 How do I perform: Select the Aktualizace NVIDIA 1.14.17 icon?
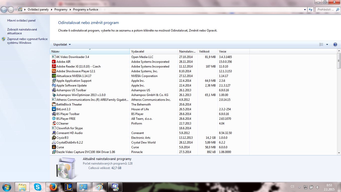click(x=54, y=76)
